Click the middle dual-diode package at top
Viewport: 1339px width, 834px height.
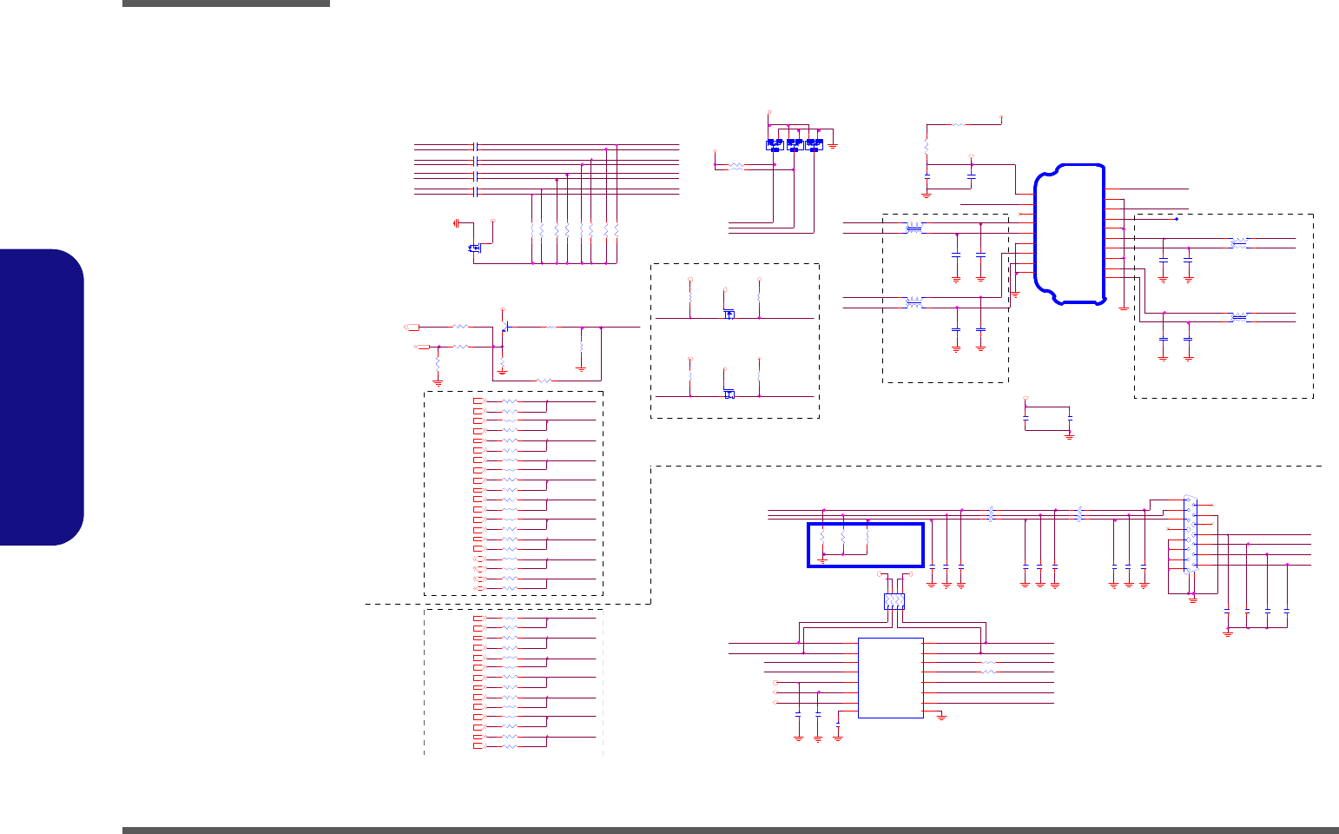click(x=795, y=145)
